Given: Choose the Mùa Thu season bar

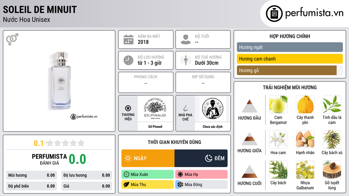Looking at the screenshot, I should [148, 184].
